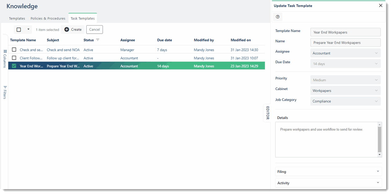Image resolution: width=391 pixels, height=194 pixels.
Task: Expand the Filing section
Action: click(x=328, y=171)
